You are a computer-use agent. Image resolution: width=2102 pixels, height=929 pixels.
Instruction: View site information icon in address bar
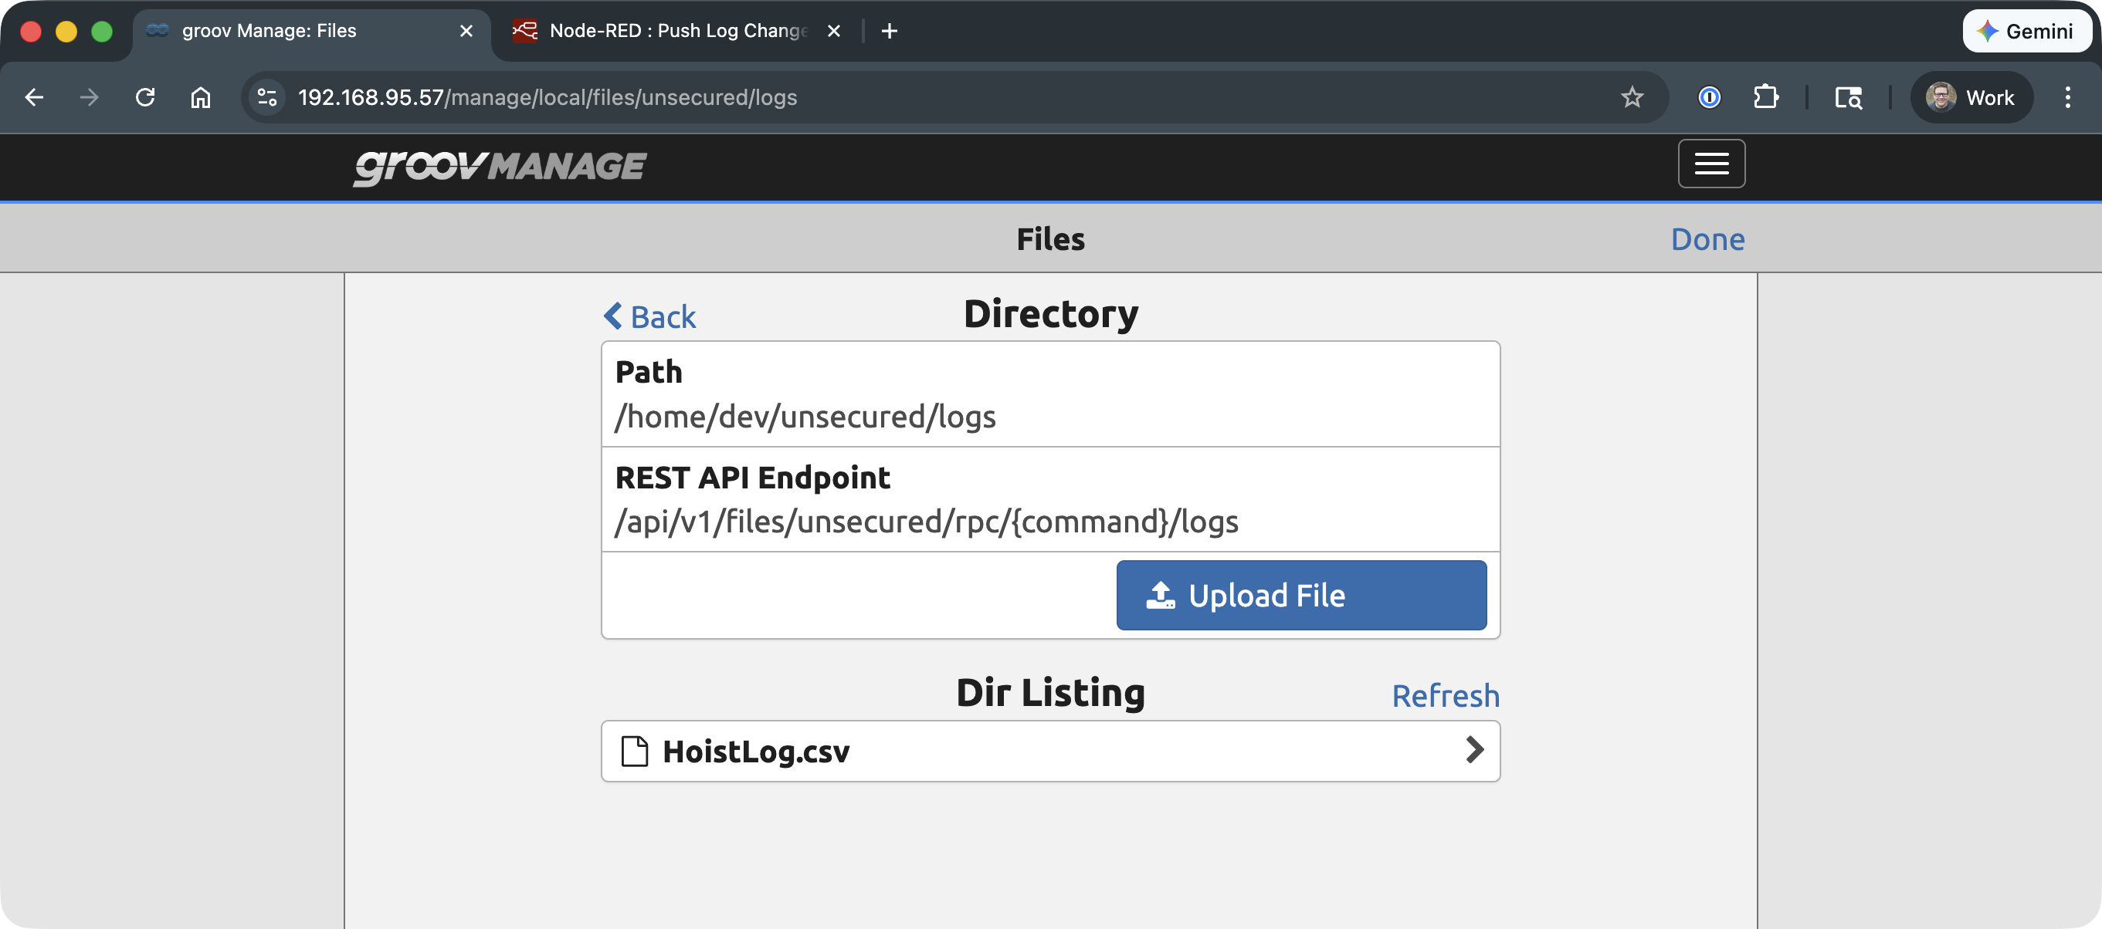pos(267,97)
